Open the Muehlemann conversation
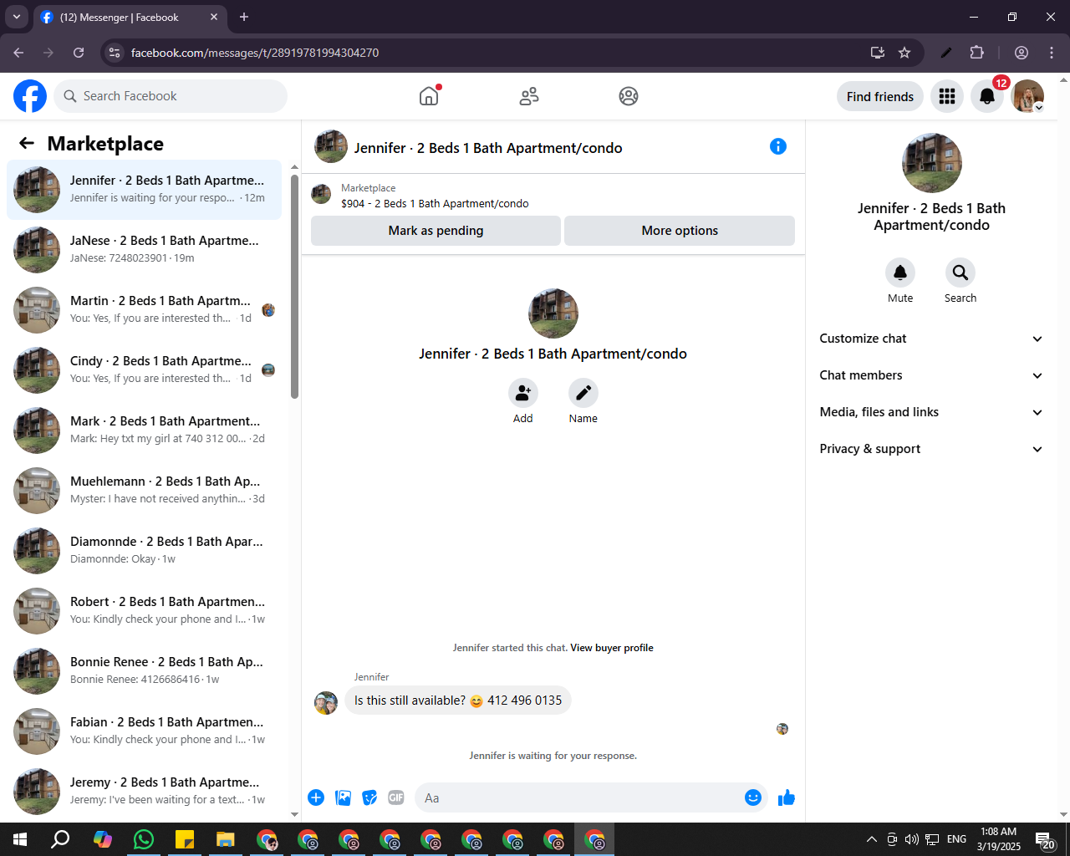Viewport: 1070px width, 856px height. click(x=144, y=491)
